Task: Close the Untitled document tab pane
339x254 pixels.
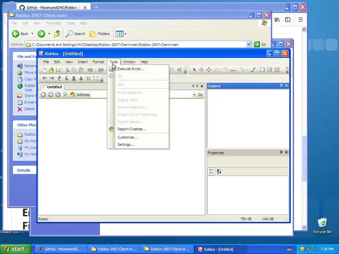Action: pos(202,86)
